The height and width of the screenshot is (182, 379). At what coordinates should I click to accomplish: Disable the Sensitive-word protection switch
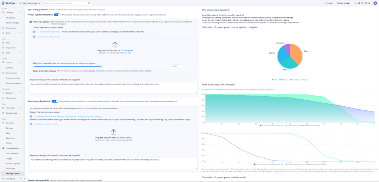click(x=55, y=101)
